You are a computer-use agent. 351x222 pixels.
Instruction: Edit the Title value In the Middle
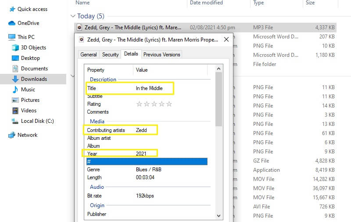[149, 88]
